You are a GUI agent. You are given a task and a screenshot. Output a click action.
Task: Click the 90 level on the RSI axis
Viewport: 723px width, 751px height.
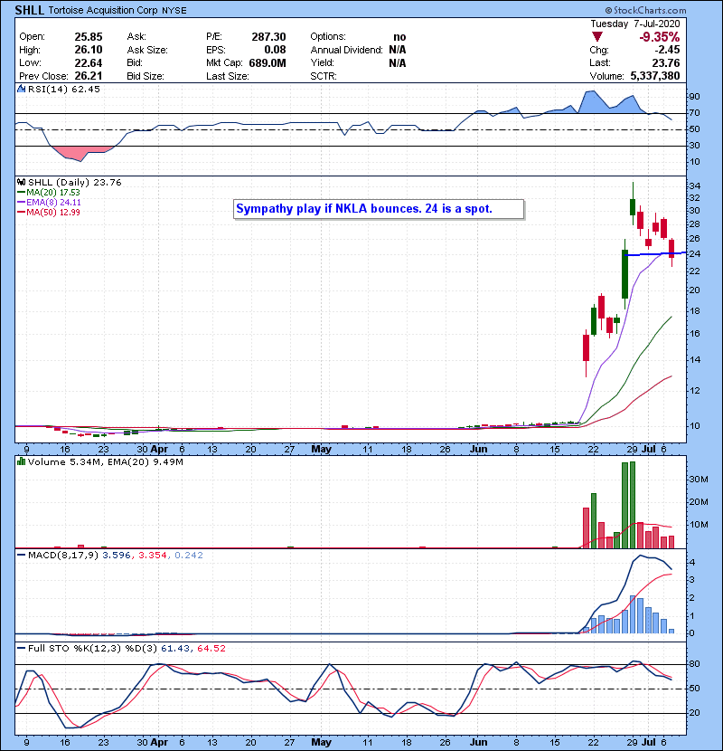point(694,97)
